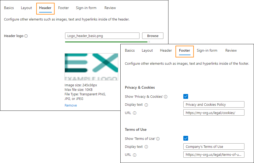Click the Logo_header_basic.png file name field
The width and height of the screenshot is (254, 163).
coord(102,36)
